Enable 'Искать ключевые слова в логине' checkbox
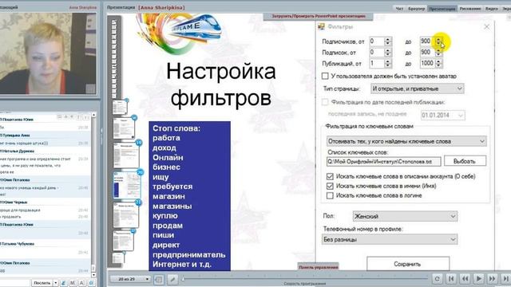 [x=330, y=195]
